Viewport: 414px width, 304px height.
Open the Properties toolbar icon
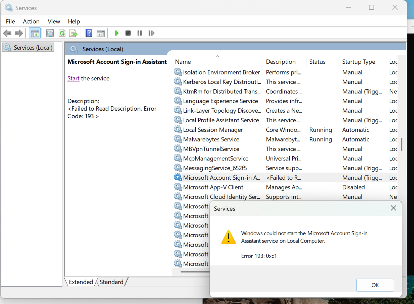click(x=50, y=33)
